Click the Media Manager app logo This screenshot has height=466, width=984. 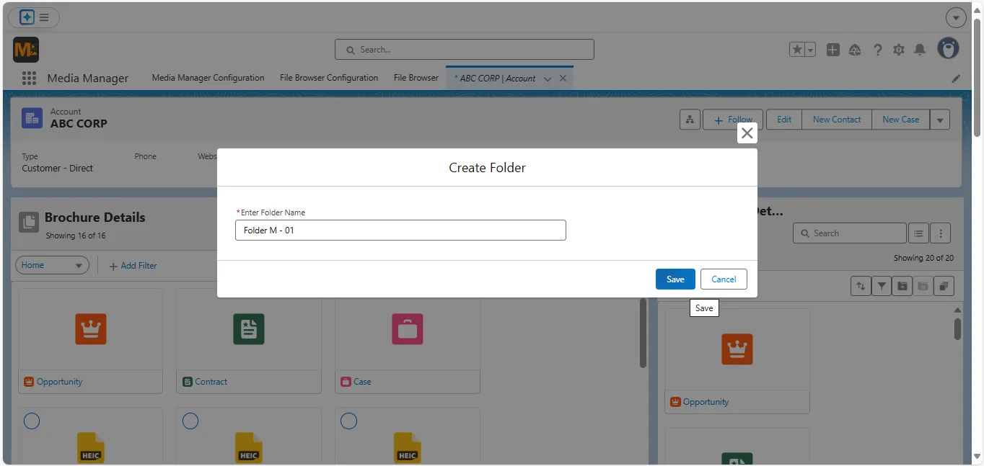point(26,50)
